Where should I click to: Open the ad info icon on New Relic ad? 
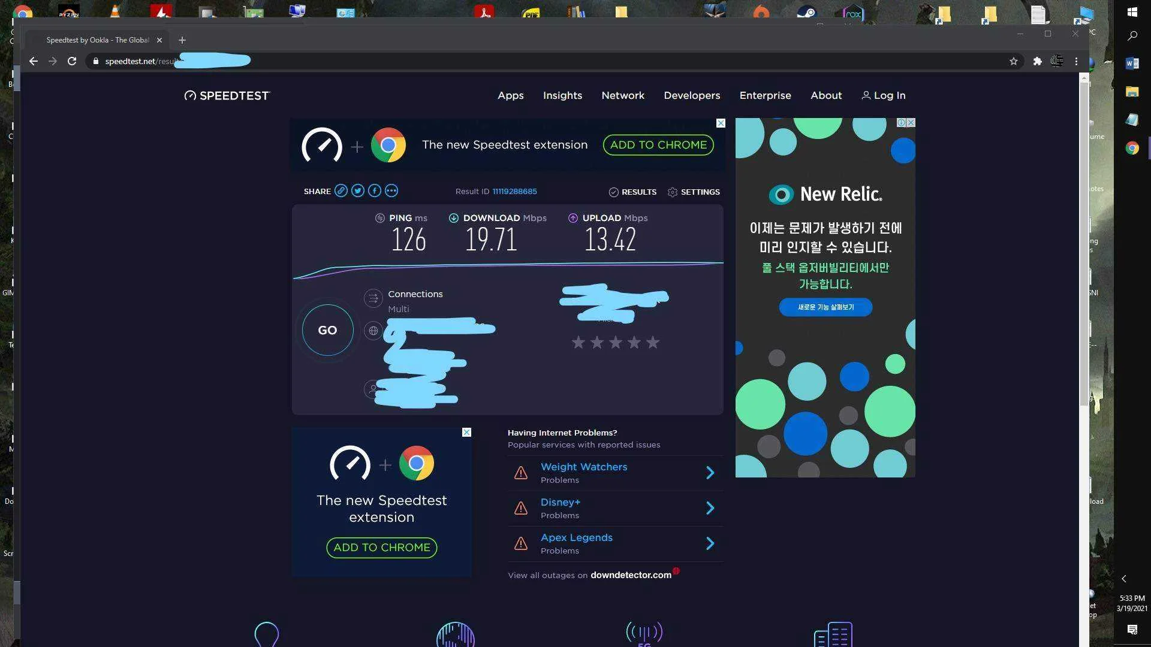[901, 123]
